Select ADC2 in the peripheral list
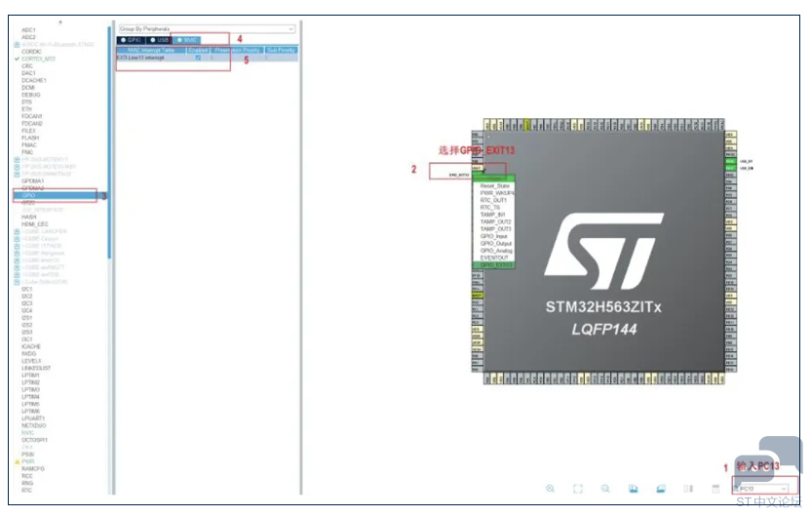This screenshot has height=517, width=811. pyautogui.click(x=28, y=37)
